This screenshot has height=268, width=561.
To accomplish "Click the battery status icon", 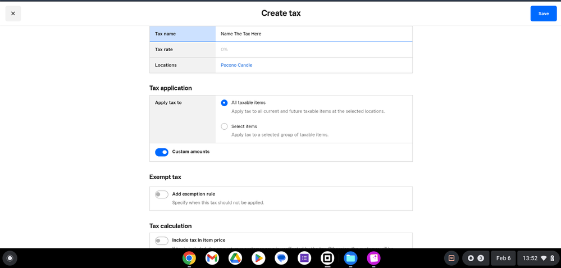I will pos(553,258).
